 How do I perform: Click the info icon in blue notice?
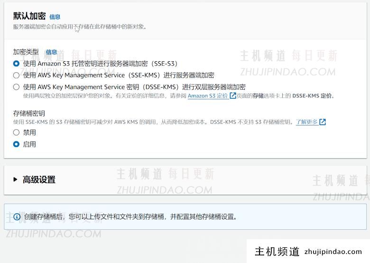point(17,216)
